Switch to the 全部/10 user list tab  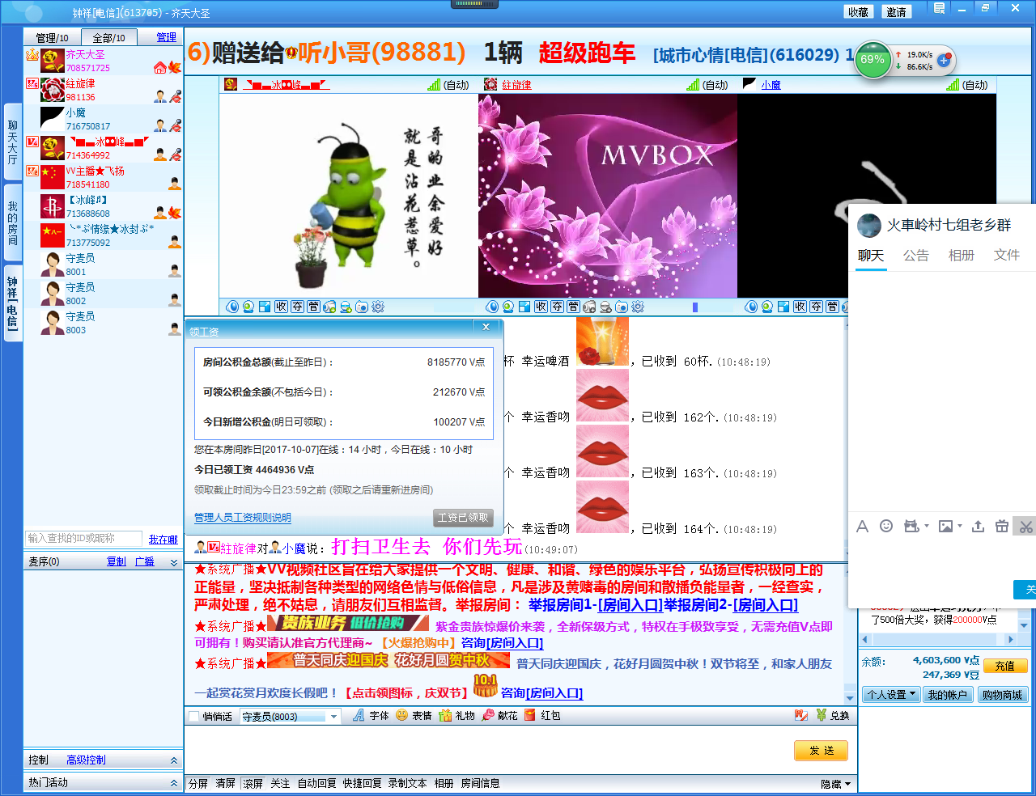pos(108,38)
